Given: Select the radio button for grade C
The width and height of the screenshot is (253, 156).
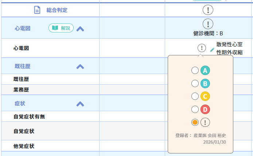Looking at the screenshot, I should (x=195, y=96).
